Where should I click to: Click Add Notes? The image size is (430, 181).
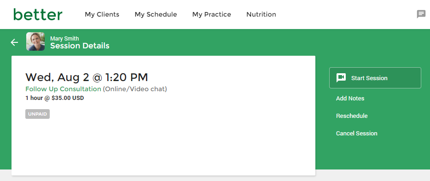pyautogui.click(x=350, y=99)
